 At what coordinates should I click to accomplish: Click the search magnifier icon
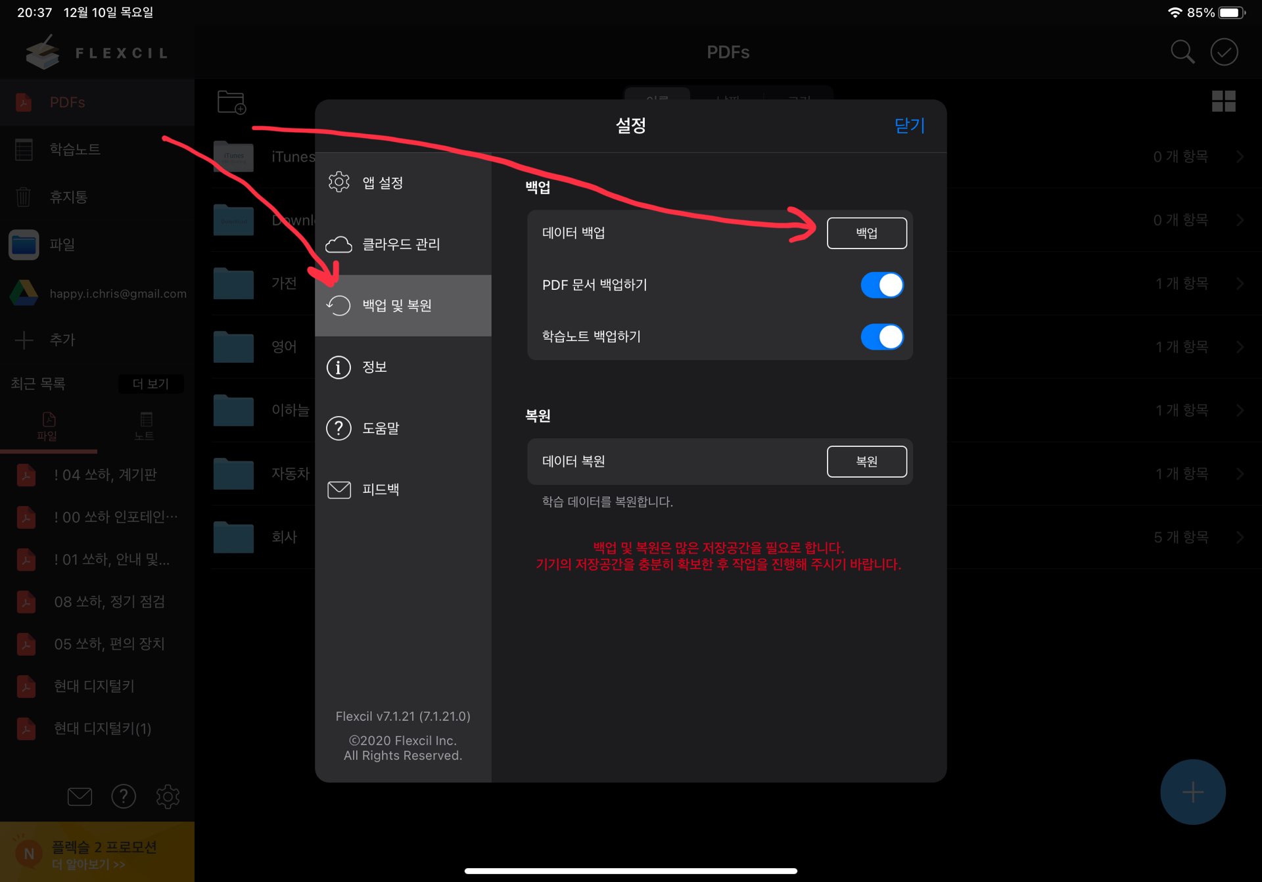coord(1182,52)
